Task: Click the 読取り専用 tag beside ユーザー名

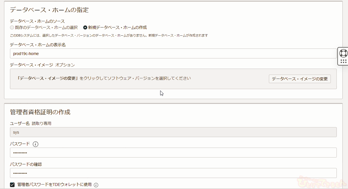Action: pyautogui.click(x=42, y=123)
